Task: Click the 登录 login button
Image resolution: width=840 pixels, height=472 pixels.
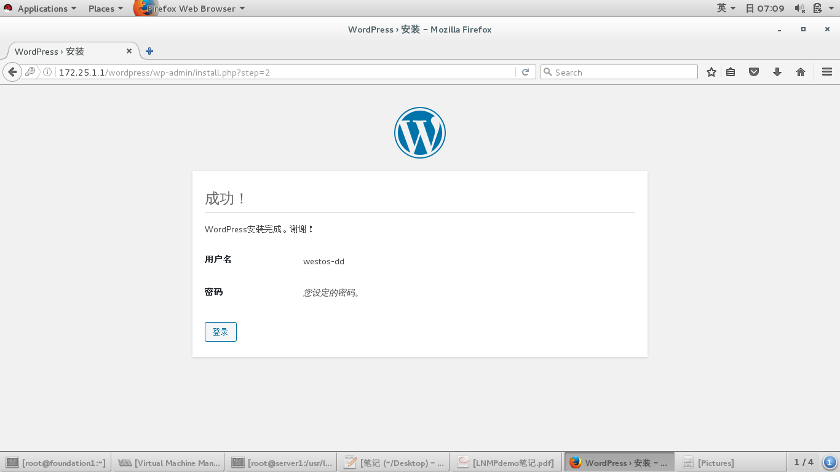Action: (x=221, y=332)
